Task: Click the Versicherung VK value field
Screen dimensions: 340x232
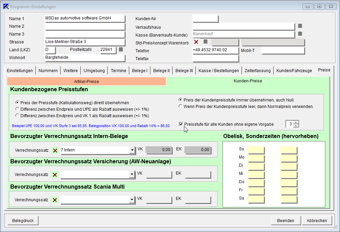Action: [x=159, y=174]
